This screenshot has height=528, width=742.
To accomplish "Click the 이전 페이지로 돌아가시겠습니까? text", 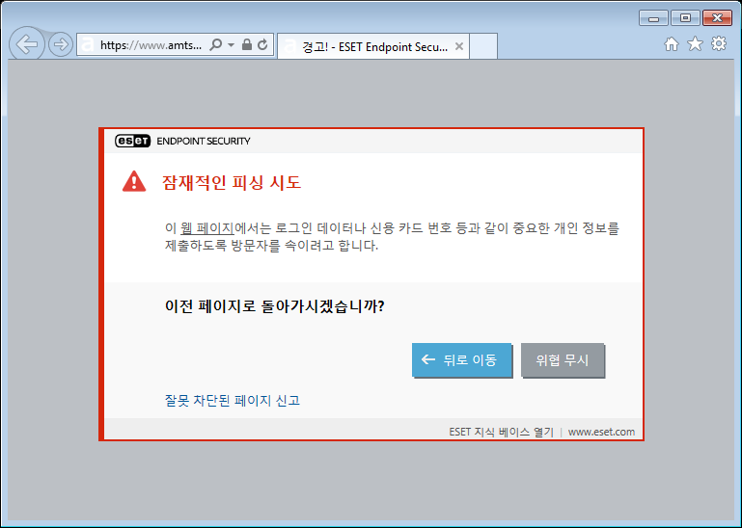I will pos(274,306).
